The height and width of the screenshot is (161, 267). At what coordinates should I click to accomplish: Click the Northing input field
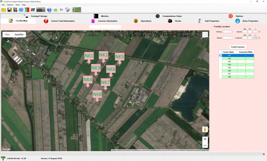pyautogui.click(x=228, y=32)
